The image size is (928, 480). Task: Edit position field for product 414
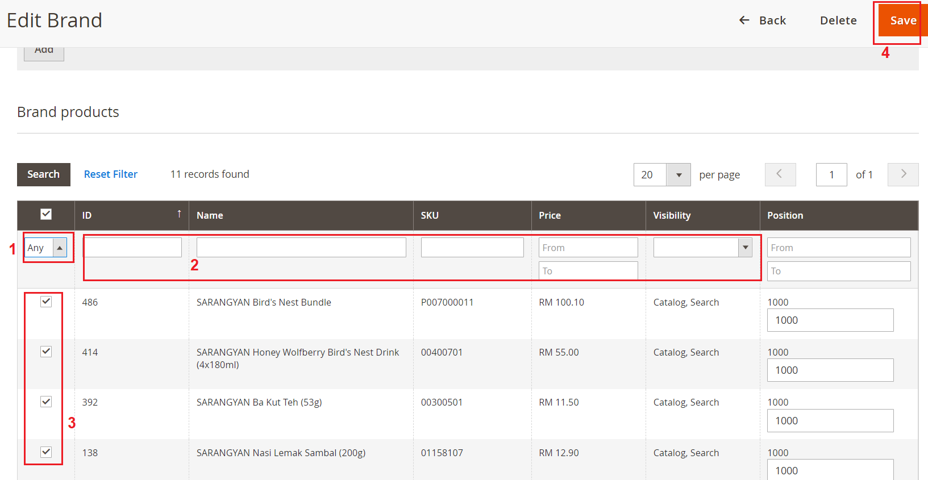pos(830,370)
